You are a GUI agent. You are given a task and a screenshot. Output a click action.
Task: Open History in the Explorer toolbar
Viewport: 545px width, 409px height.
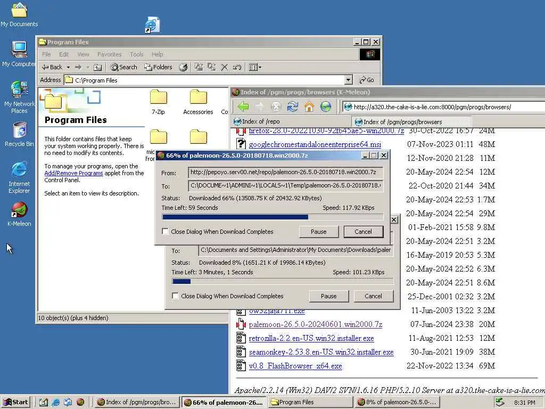(183, 67)
